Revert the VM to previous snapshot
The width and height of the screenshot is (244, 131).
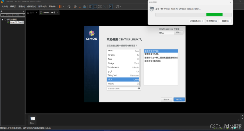[x=80, y=7]
